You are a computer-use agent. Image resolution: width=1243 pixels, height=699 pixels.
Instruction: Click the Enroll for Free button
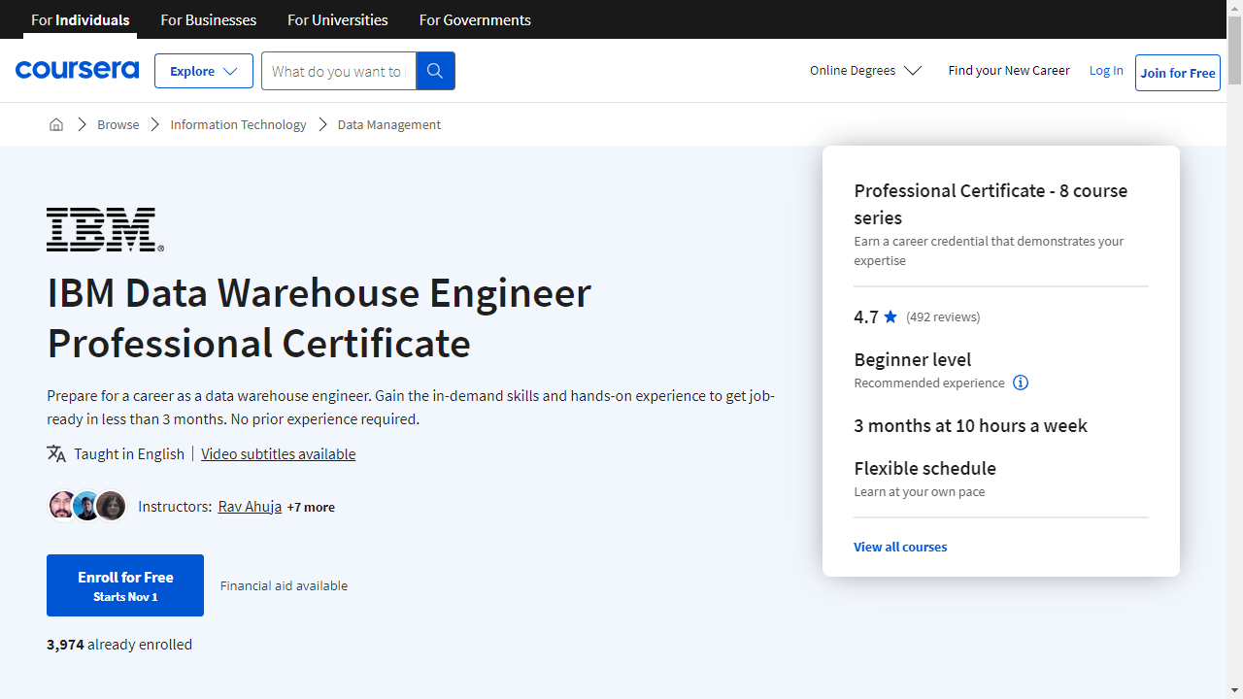[x=125, y=585]
